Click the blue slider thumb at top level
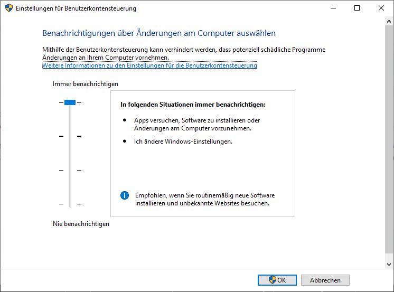This screenshot has width=394, height=292. point(70,102)
